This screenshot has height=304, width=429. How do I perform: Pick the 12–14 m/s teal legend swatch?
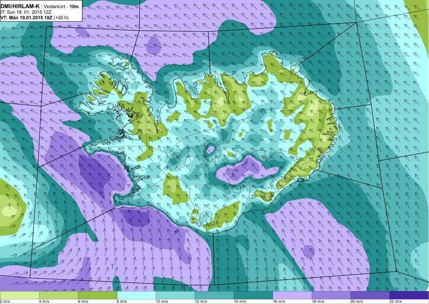click(x=214, y=295)
